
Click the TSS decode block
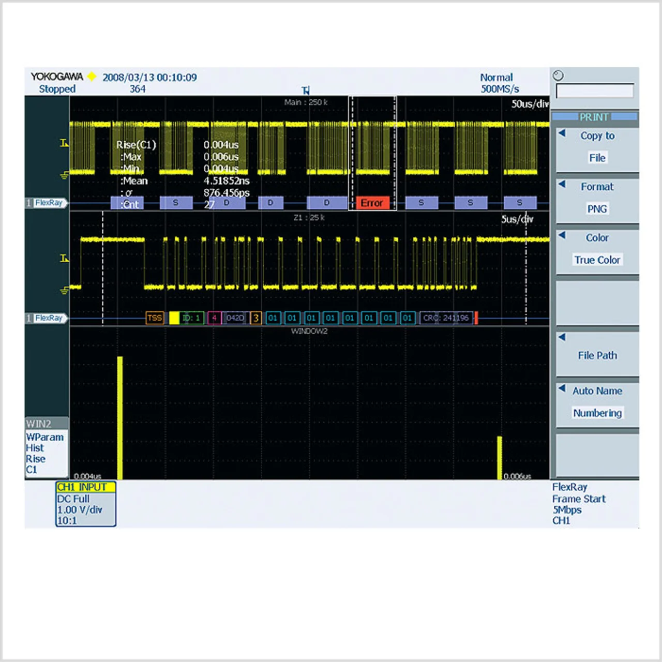point(155,318)
